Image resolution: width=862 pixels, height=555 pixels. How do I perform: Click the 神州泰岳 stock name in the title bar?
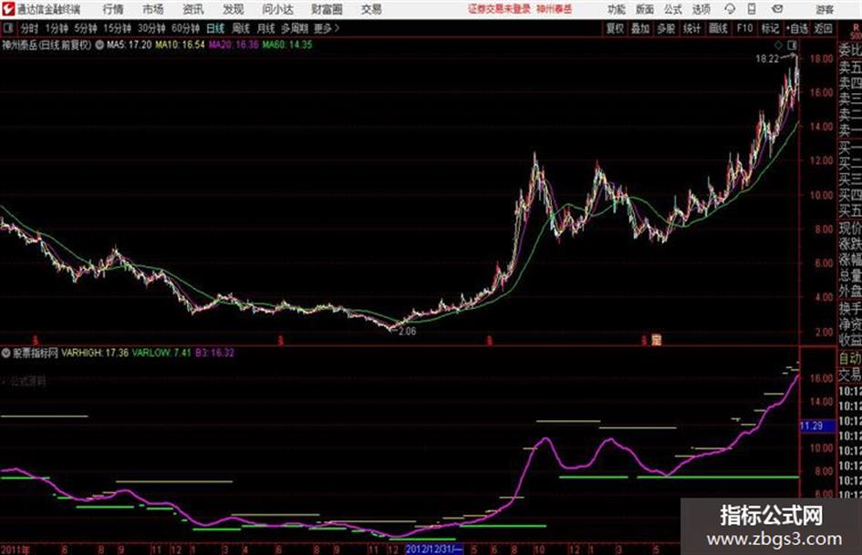point(555,9)
